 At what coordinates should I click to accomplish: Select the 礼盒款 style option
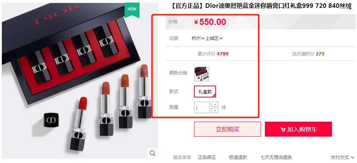205,92
